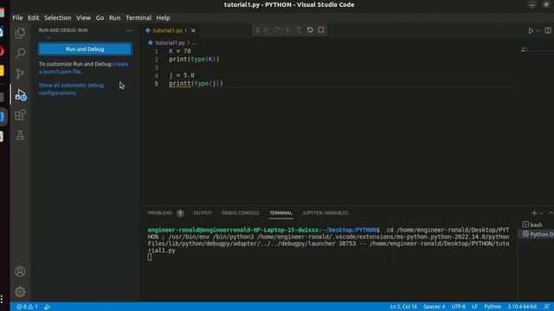Click the Run and Debug button
554x311 pixels.
pyautogui.click(x=85, y=49)
